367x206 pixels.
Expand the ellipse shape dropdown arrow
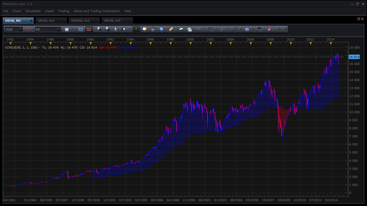[x=253, y=29]
